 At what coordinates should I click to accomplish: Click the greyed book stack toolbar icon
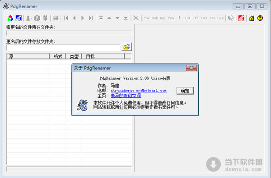45,18
